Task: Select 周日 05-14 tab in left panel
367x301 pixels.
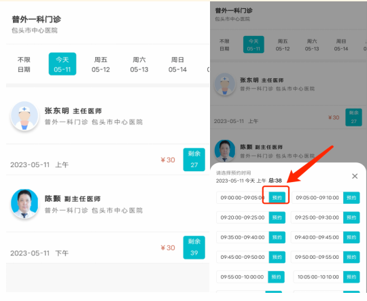Action: (x=177, y=65)
